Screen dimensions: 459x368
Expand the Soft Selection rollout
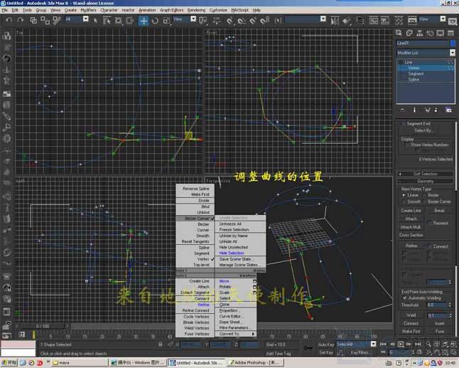(x=425, y=174)
